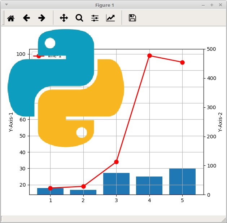Screen dimensions: 227x223
Task: Save the figure with floppy icon
Action: coord(132,18)
